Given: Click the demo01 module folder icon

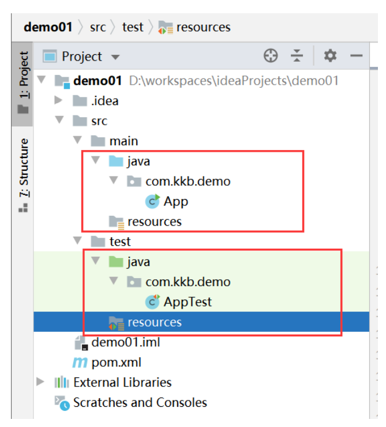Looking at the screenshot, I should click(x=62, y=82).
